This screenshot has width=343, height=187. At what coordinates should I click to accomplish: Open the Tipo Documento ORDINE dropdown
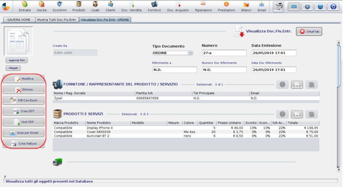(173, 53)
